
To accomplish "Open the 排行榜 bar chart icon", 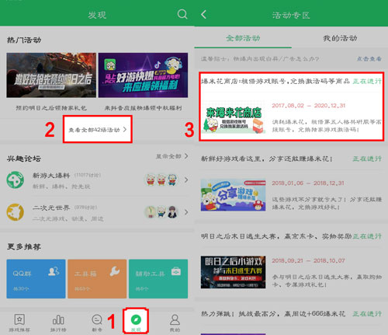I will click(58, 319).
